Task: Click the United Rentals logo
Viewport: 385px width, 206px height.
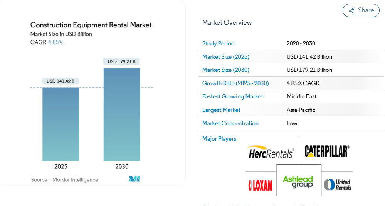Action: point(338,185)
